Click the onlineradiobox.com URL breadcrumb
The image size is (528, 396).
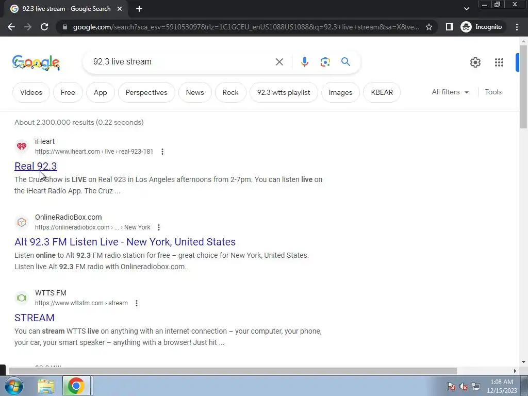point(93,227)
